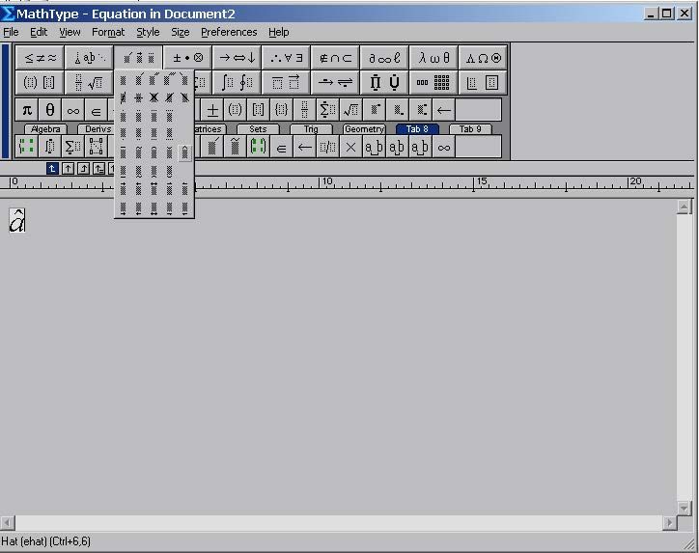This screenshot has width=699, height=553.
Task: Open the File menu
Action: 11,32
